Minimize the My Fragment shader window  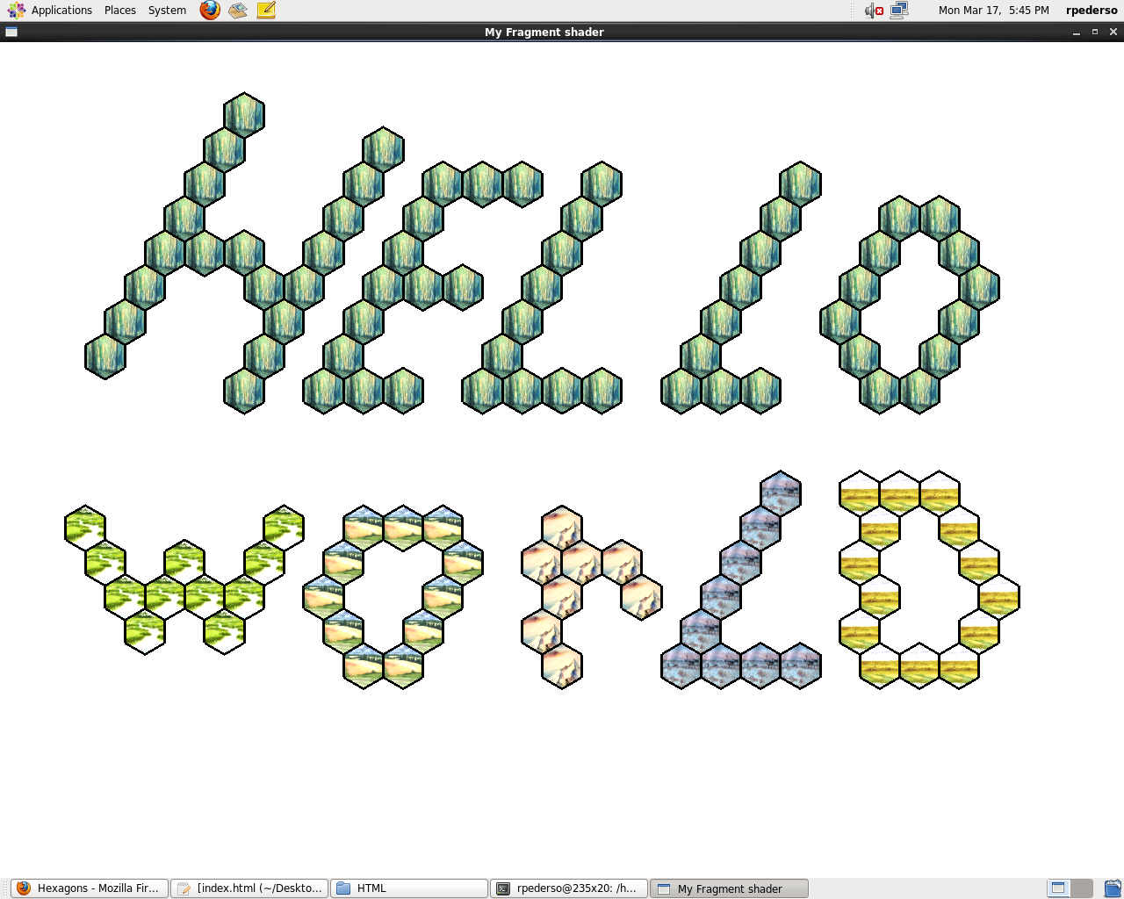(1077, 32)
